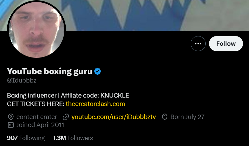
Task: Click the blue verified checkmark badge
Action: (x=98, y=71)
